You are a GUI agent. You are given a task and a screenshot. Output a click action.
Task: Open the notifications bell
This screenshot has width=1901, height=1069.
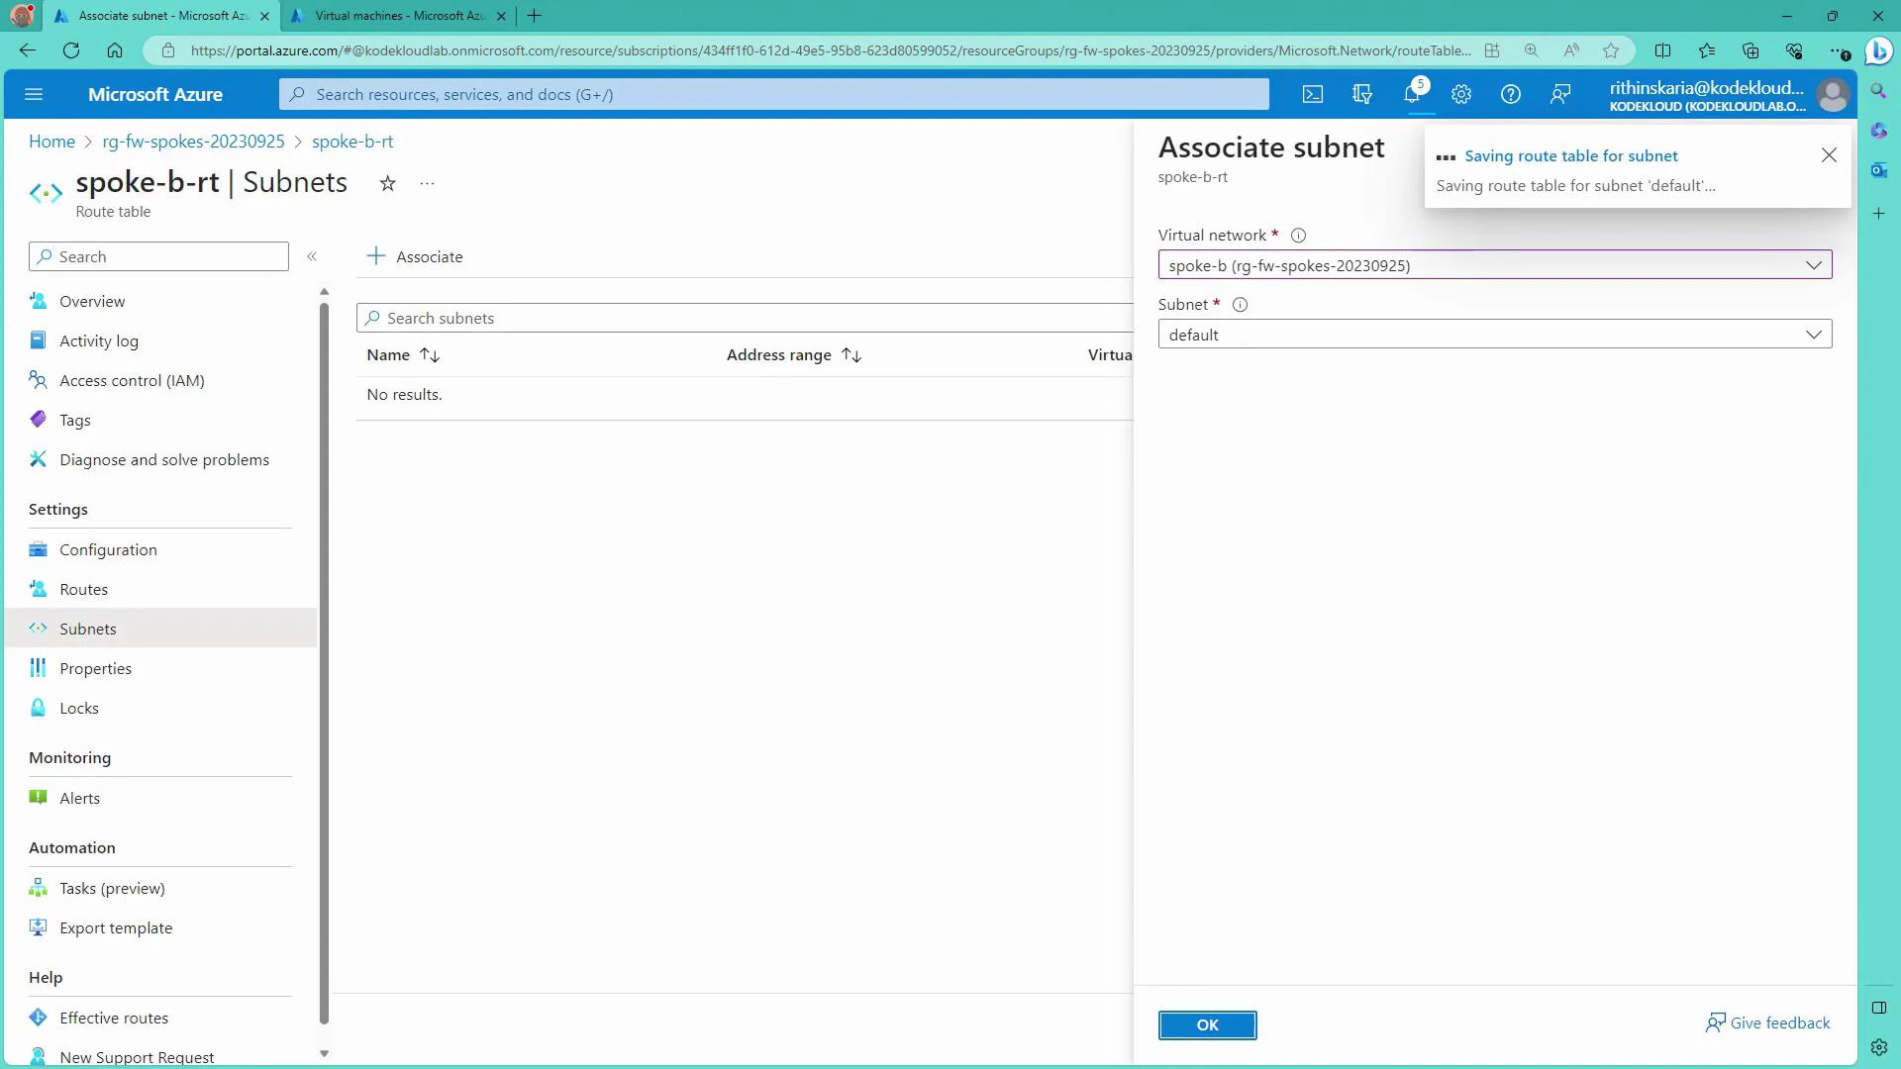(x=1411, y=94)
